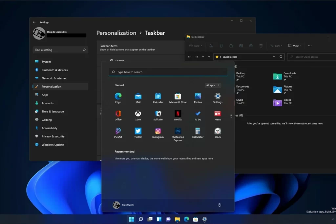This screenshot has width=336, height=224.
Task: Launch PicsArt from pinned apps
Action: [118, 133]
